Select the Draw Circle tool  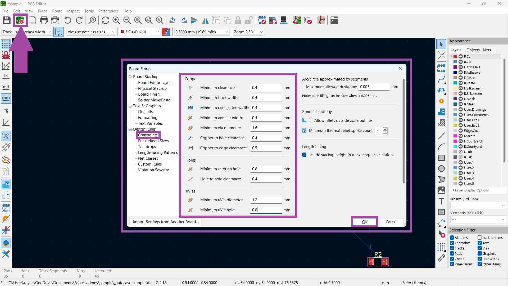point(441,169)
